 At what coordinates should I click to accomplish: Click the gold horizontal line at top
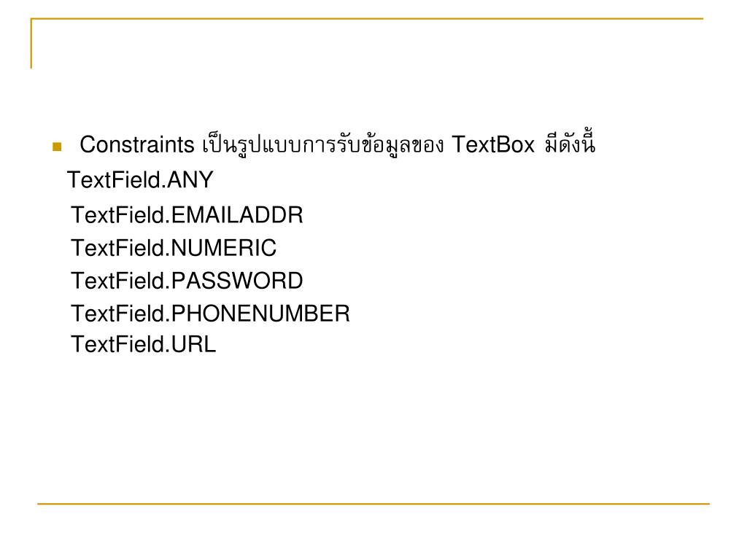367,18
